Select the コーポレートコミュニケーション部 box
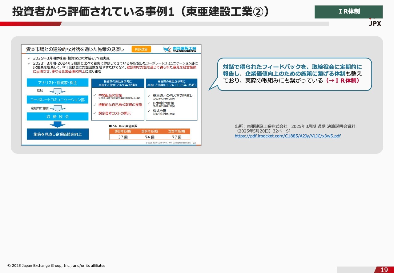 pyautogui.click(x=58, y=100)
